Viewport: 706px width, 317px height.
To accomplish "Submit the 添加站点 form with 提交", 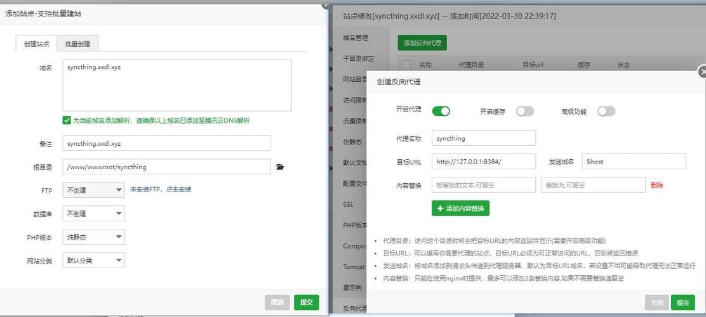I will tap(306, 302).
